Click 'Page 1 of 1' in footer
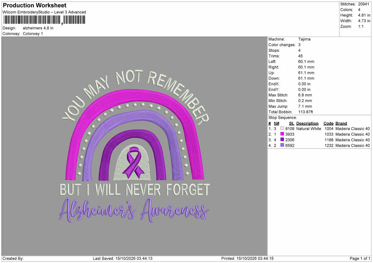The height and width of the screenshot is (263, 373). [x=360, y=258]
